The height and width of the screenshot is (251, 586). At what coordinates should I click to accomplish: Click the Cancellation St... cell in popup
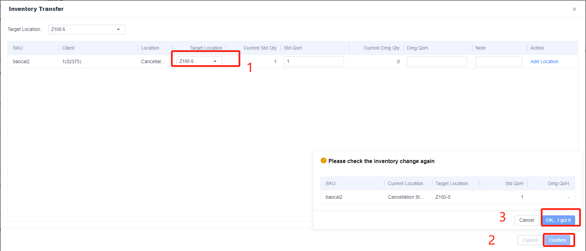tap(406, 197)
